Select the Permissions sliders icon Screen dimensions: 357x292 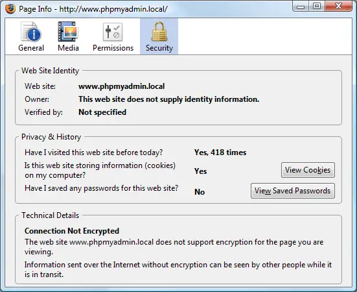click(113, 32)
